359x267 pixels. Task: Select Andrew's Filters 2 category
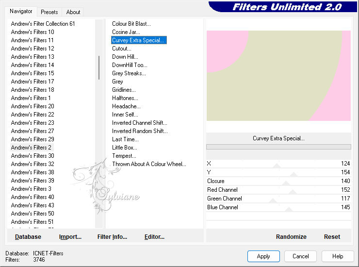[x=31, y=148]
